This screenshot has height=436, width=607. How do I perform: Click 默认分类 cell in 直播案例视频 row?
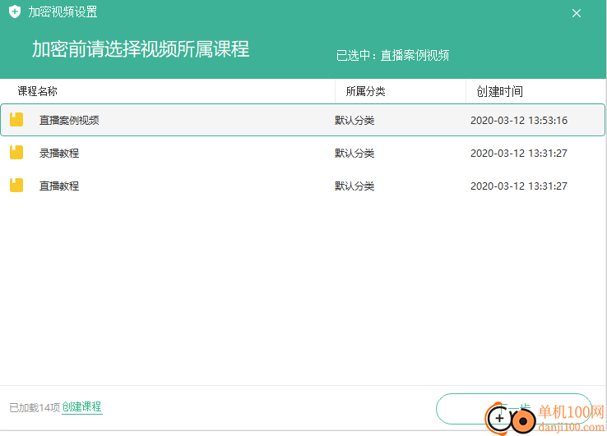pyautogui.click(x=354, y=120)
